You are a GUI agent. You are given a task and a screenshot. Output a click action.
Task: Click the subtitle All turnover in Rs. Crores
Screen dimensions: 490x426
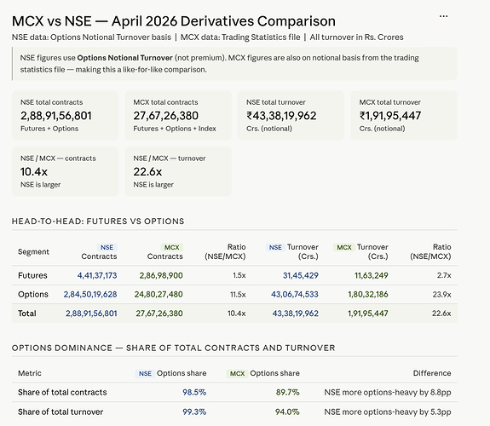[356, 37]
